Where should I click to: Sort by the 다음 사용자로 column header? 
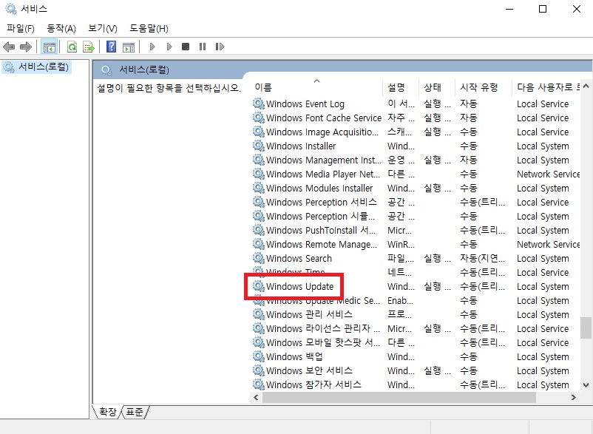(546, 87)
